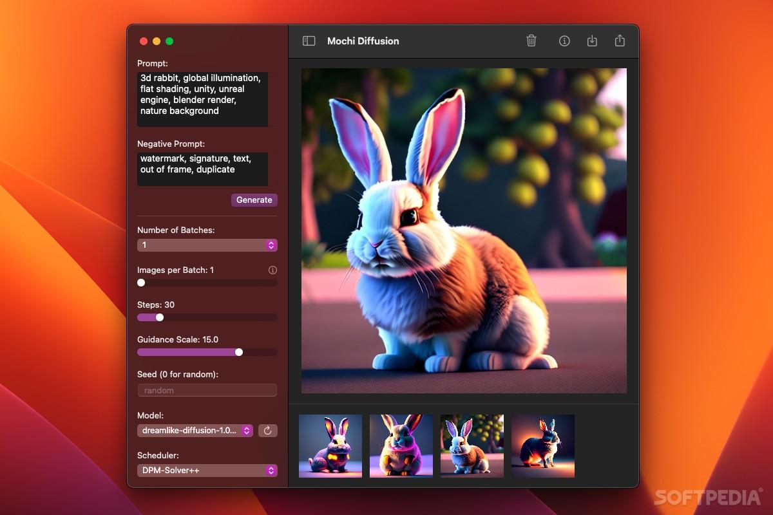
Task: Select the dark rabbit thumbnail with orange glow
Action: (543, 446)
